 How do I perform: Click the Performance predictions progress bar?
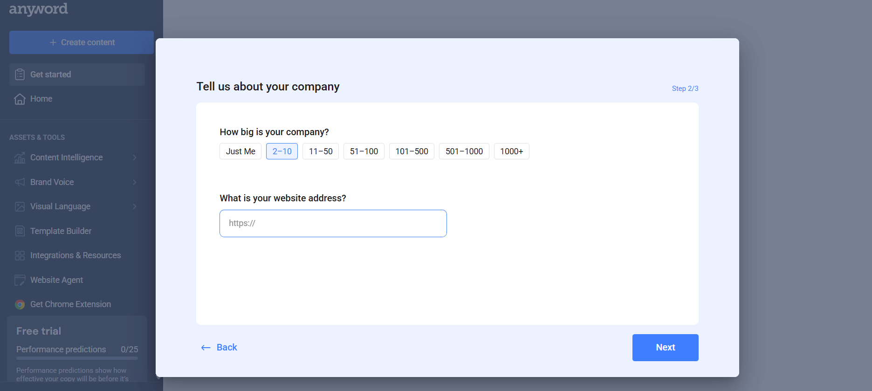click(x=77, y=358)
